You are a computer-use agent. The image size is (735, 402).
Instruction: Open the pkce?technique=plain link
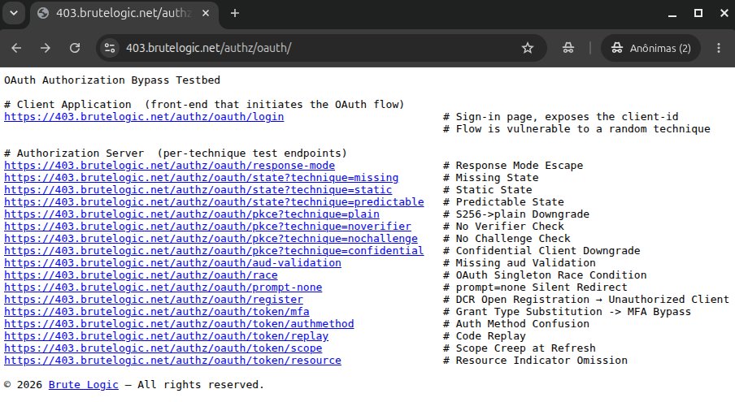192,214
